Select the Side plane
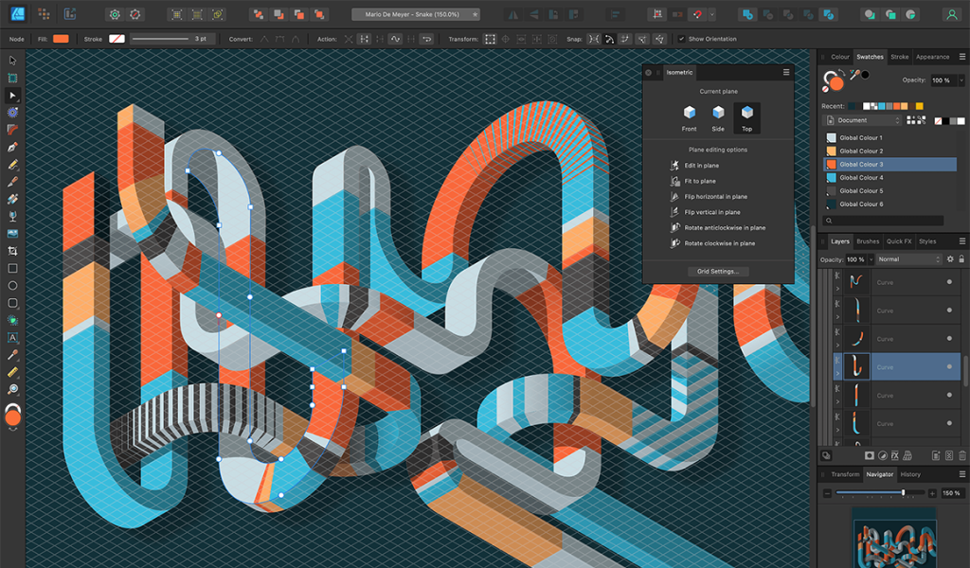 [x=718, y=117]
